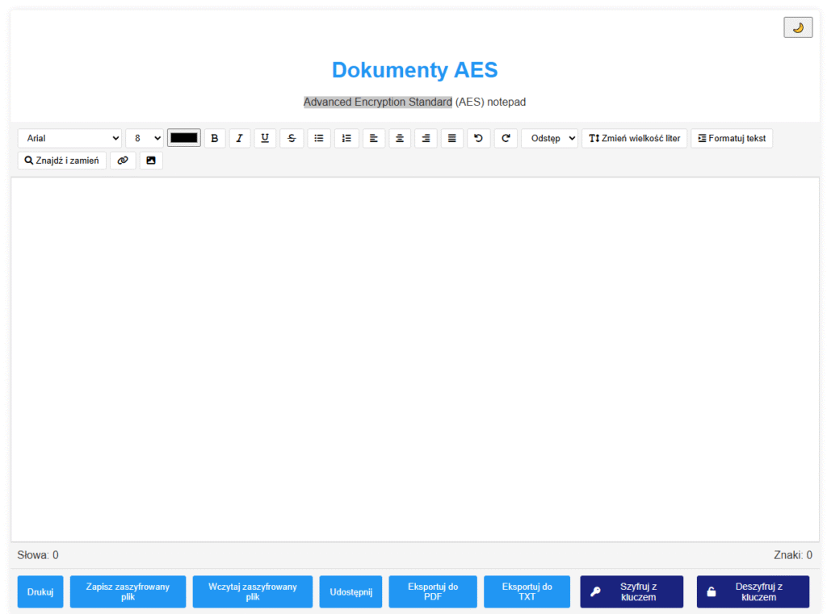Insert a bulleted list
Viewport: 827px width, 614px height.
[x=319, y=138]
